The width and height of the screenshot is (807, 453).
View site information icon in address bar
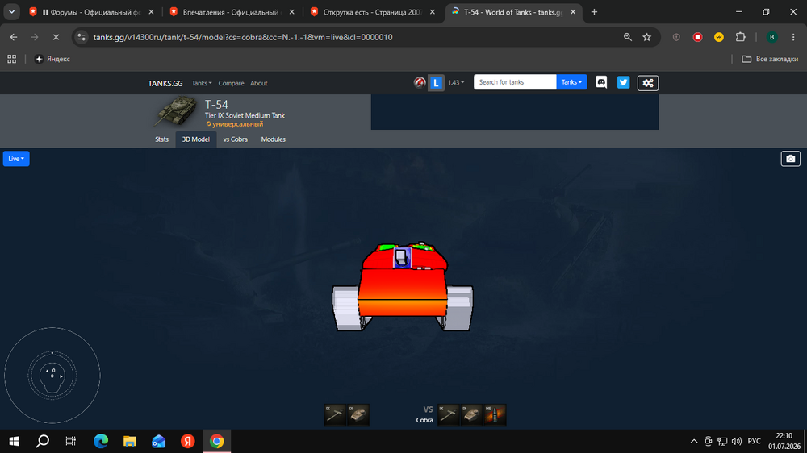pyautogui.click(x=82, y=37)
